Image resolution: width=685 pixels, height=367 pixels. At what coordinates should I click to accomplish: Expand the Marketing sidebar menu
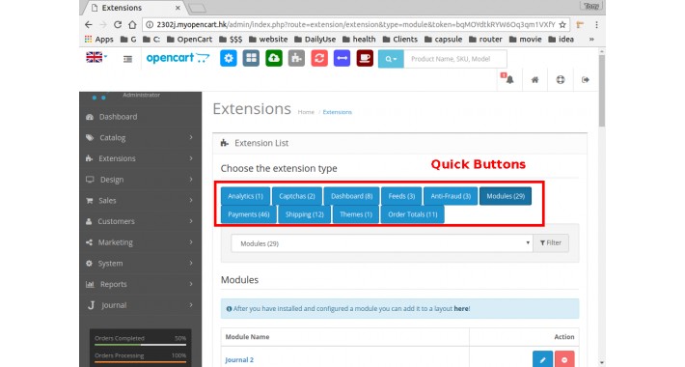(x=141, y=242)
